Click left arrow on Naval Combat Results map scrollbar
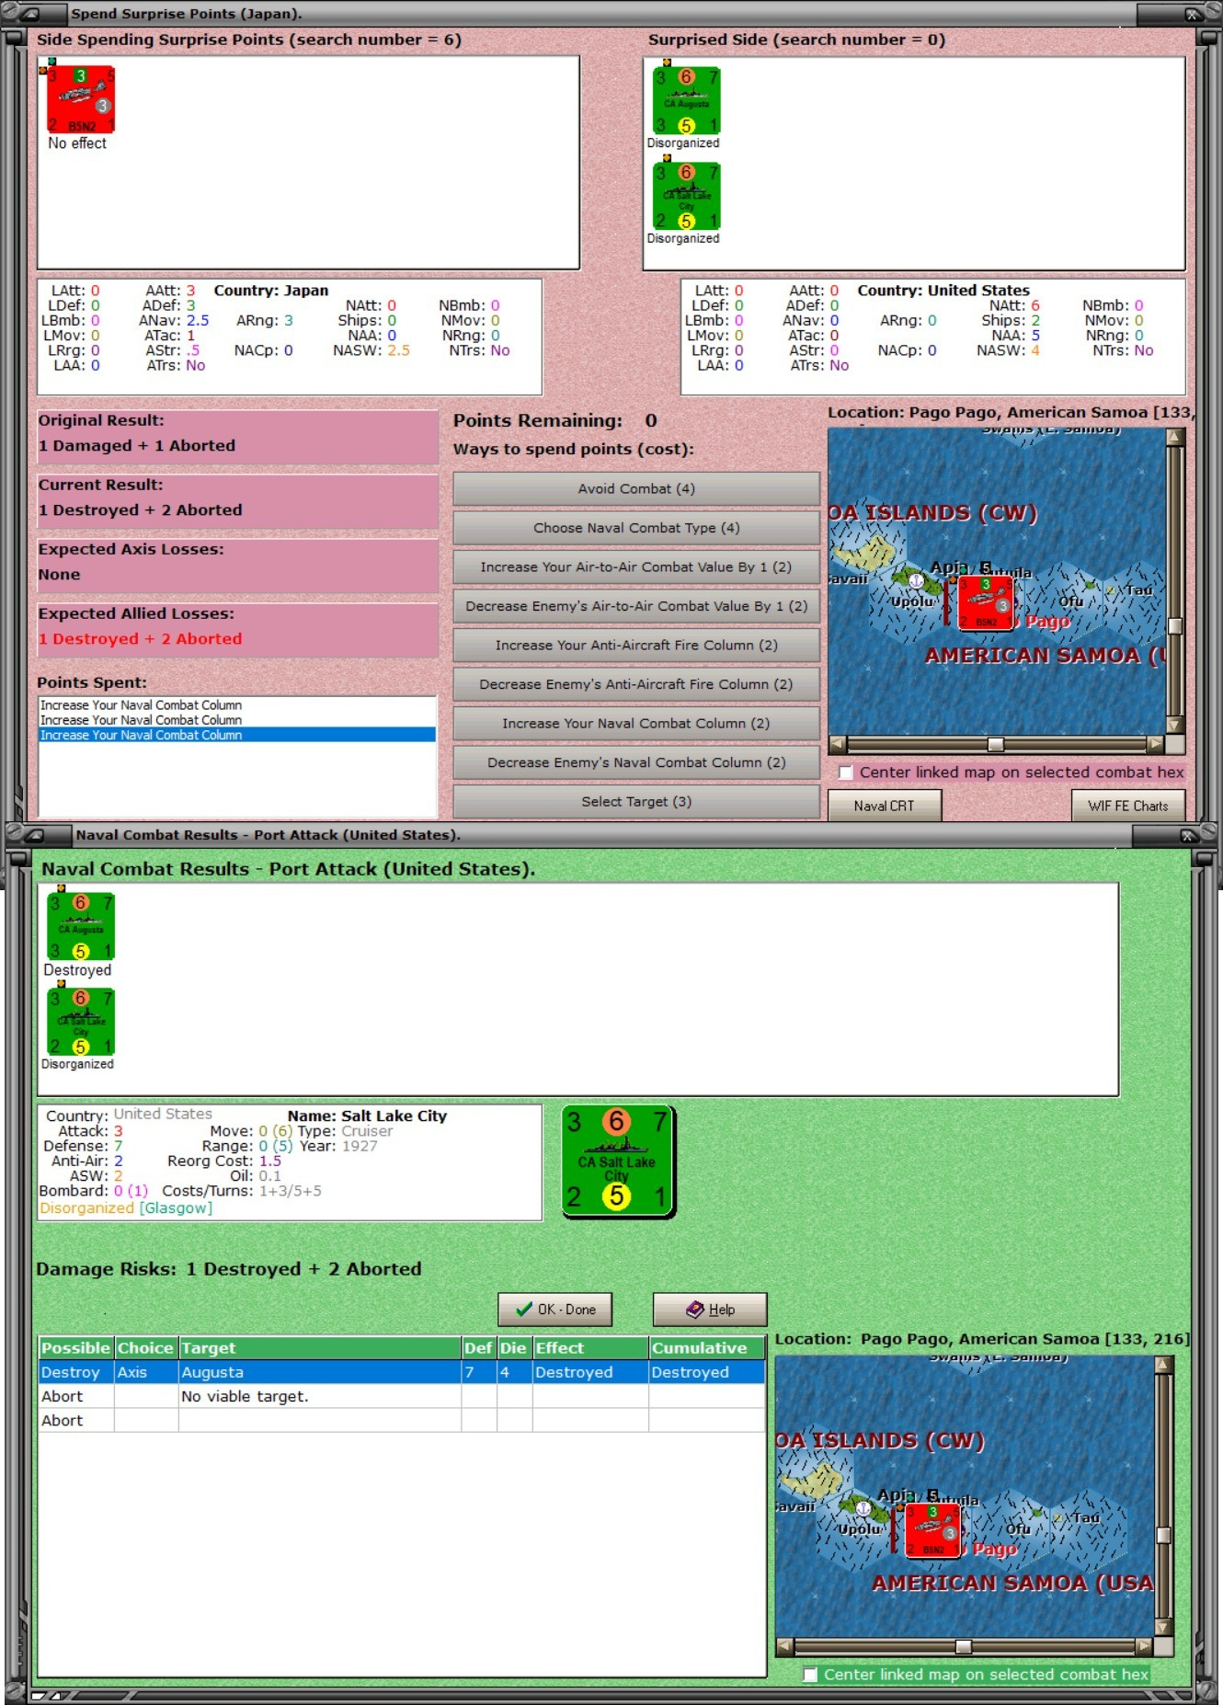Viewport: 1223px width, 1705px height. 784,1646
